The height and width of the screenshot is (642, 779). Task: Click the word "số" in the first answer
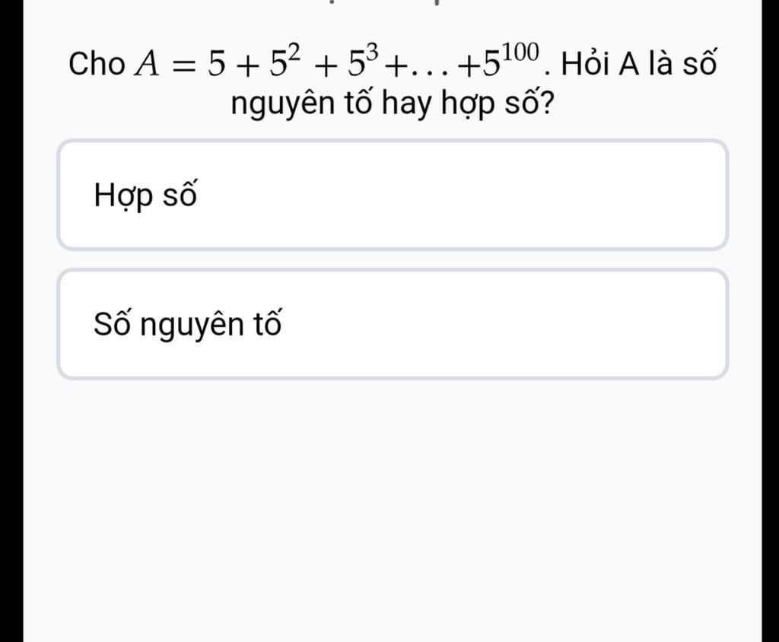point(180,194)
